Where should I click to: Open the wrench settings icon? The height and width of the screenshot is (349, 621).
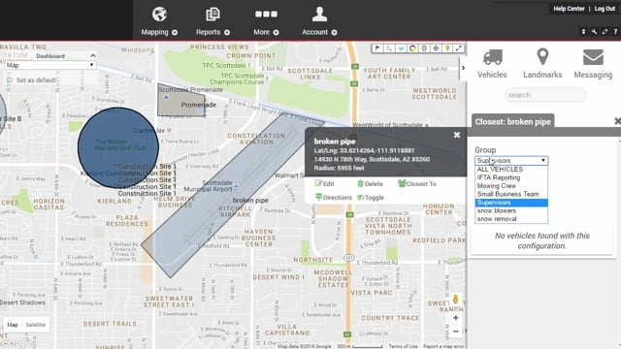tap(594, 32)
